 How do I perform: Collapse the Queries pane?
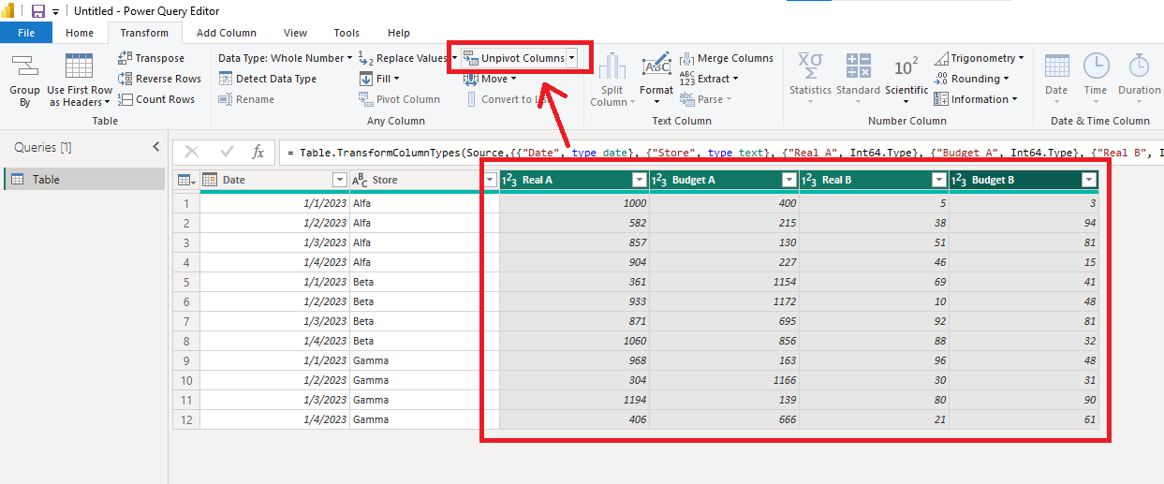click(x=156, y=147)
